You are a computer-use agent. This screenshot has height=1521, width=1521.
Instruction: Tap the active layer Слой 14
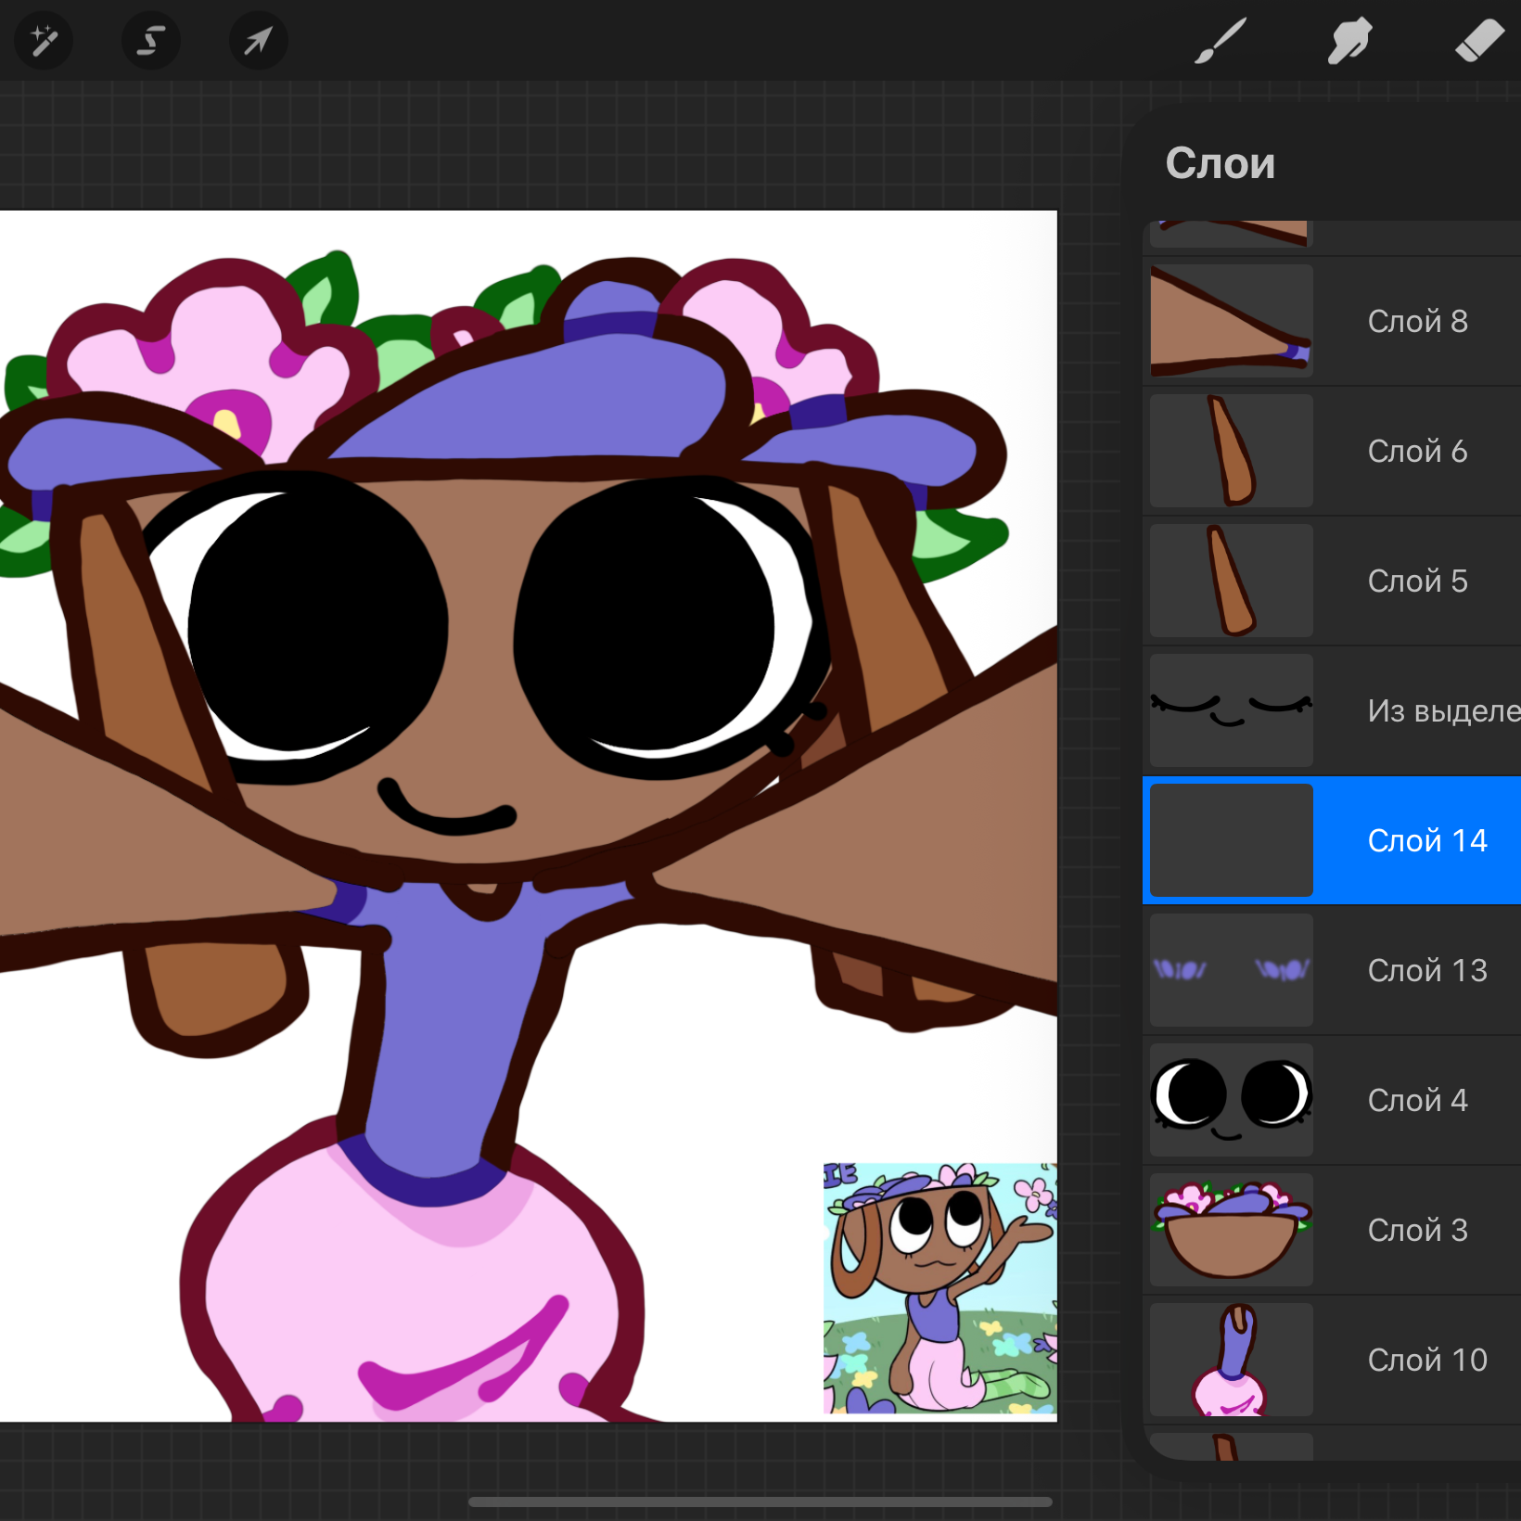(1332, 840)
